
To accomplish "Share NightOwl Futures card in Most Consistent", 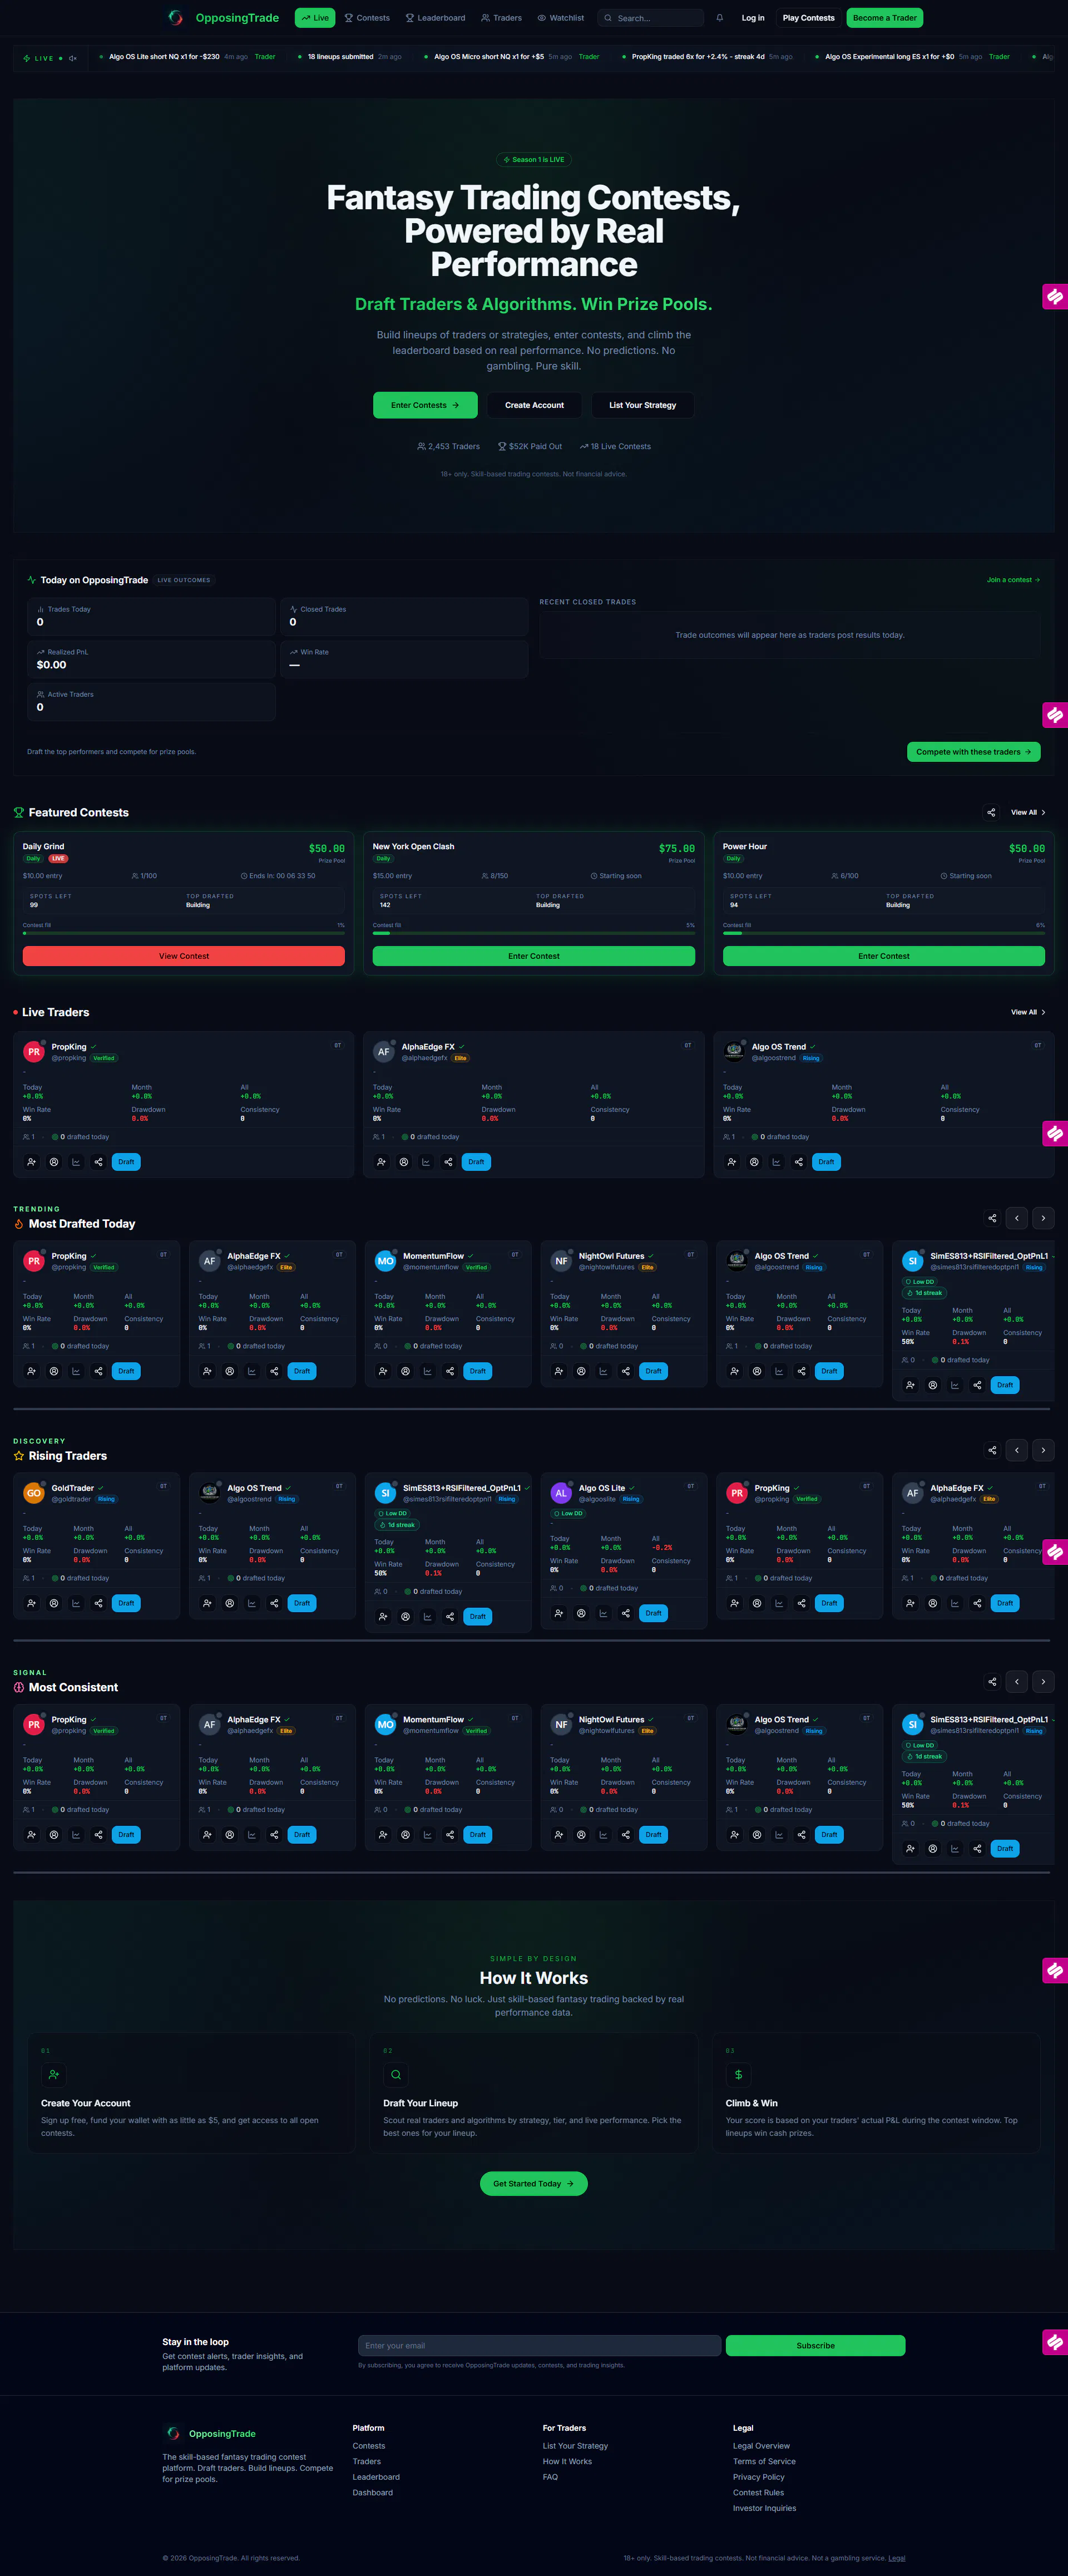I will click(x=625, y=1834).
